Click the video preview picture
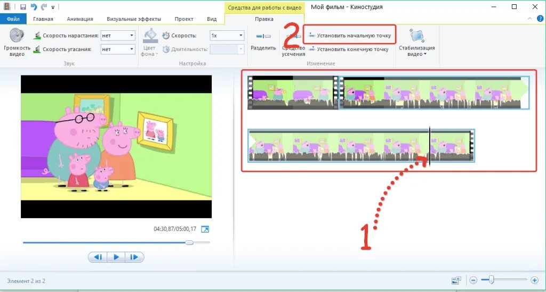546x292 pixels. (x=116, y=146)
